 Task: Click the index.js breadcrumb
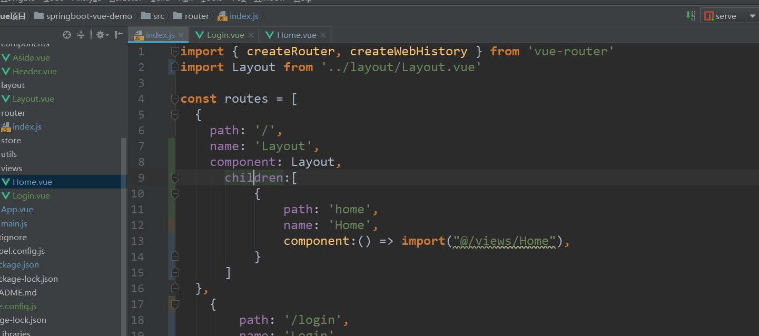click(238, 16)
